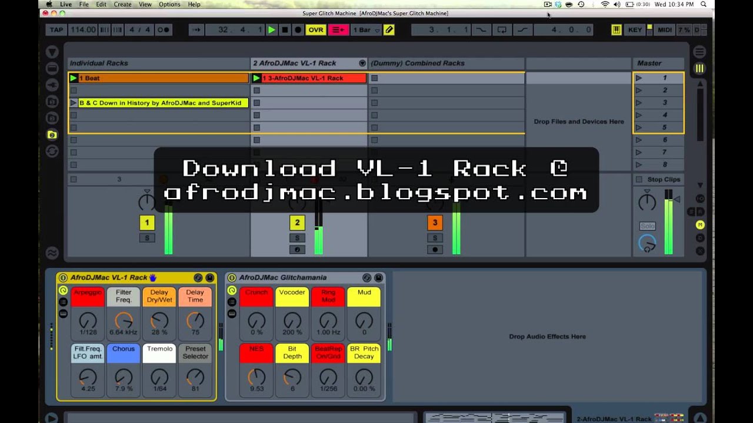Launch the 1 Beat clip
The height and width of the screenshot is (423, 753).
coord(74,78)
